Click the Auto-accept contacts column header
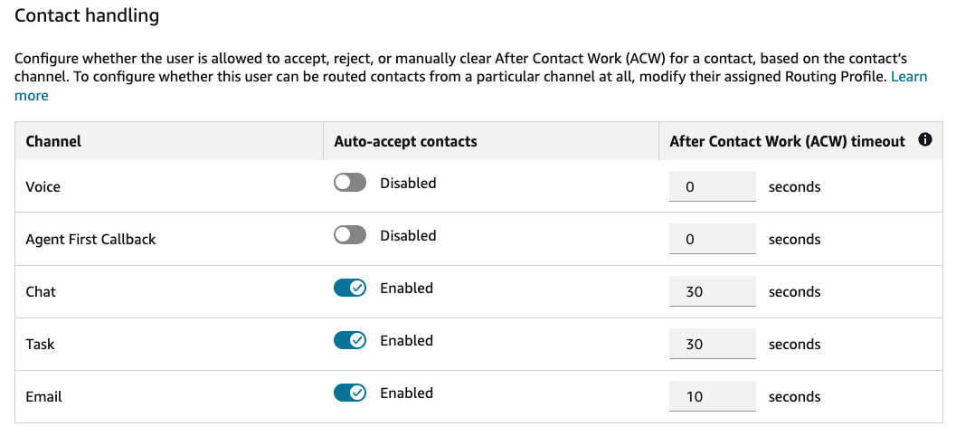This screenshot has width=956, height=436. (x=405, y=141)
